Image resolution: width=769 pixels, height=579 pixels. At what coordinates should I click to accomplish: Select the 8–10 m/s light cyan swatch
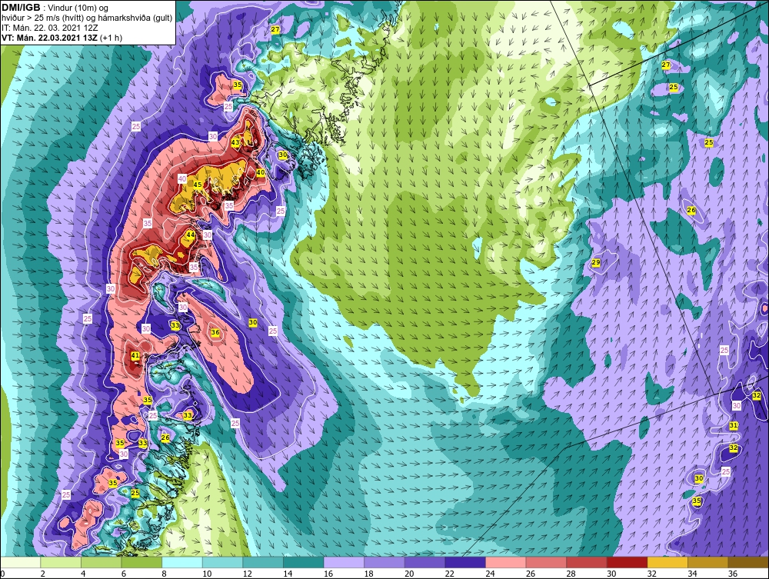182,562
